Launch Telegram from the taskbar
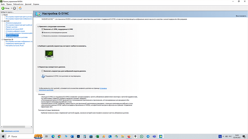 (x=148, y=137)
